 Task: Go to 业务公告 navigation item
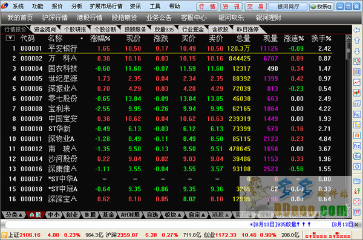tap(159, 18)
